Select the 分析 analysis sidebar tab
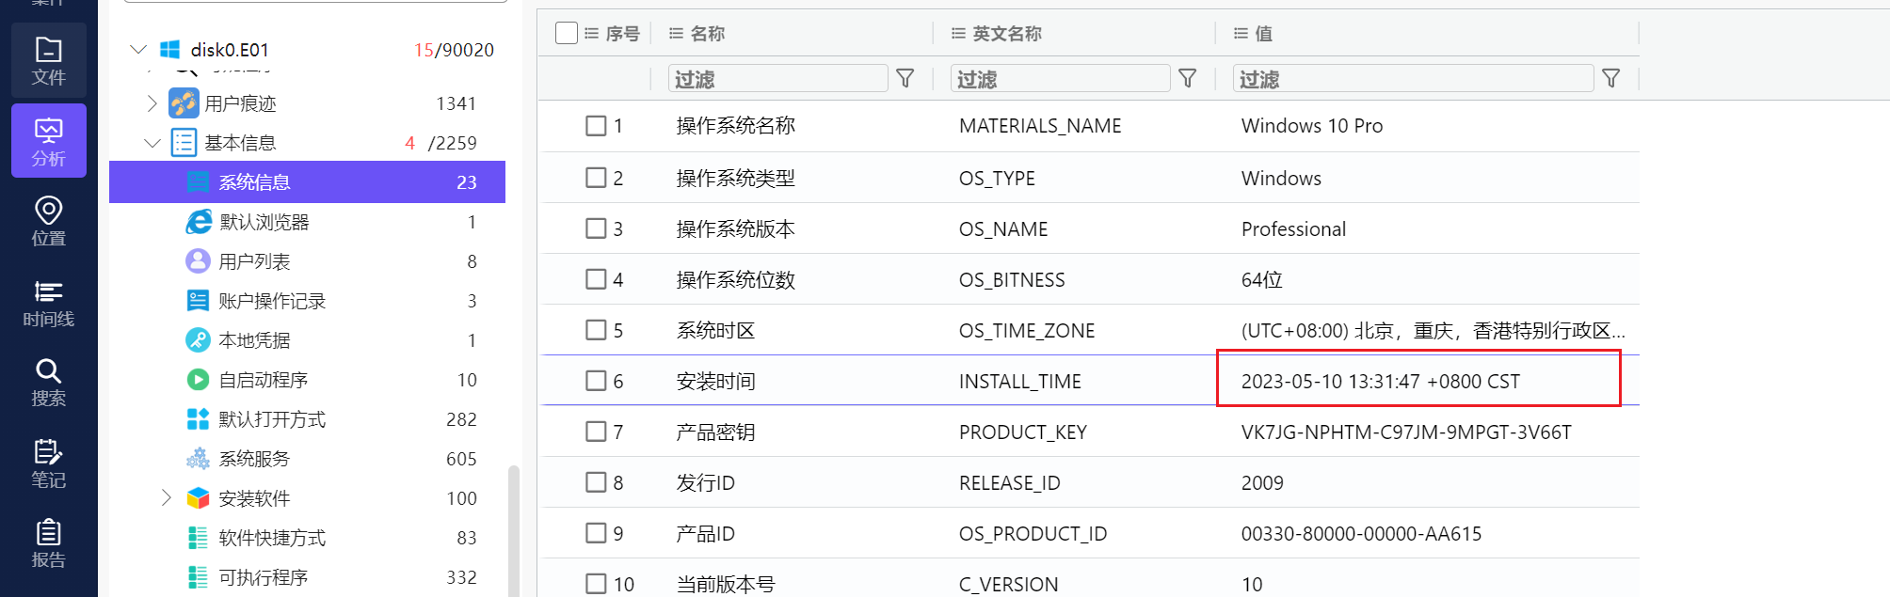 pos(48,141)
